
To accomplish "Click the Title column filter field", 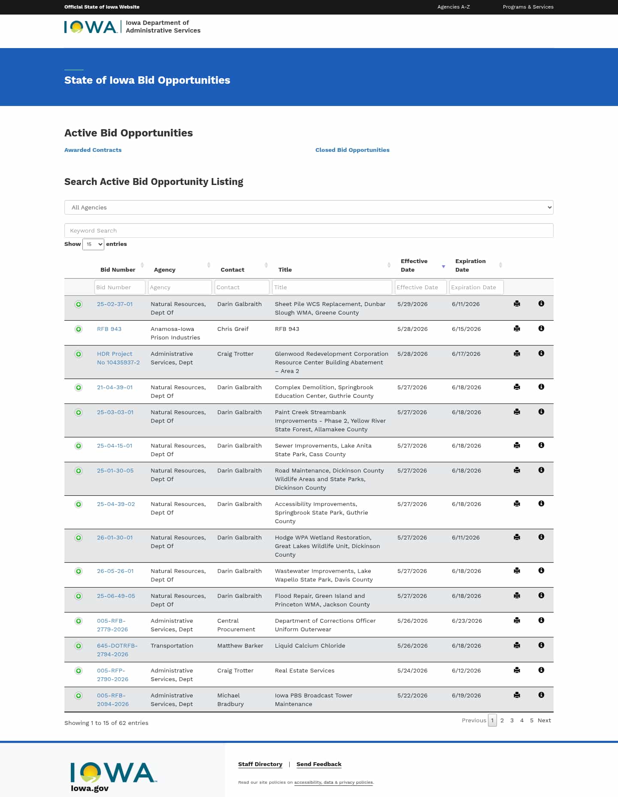I will [332, 287].
